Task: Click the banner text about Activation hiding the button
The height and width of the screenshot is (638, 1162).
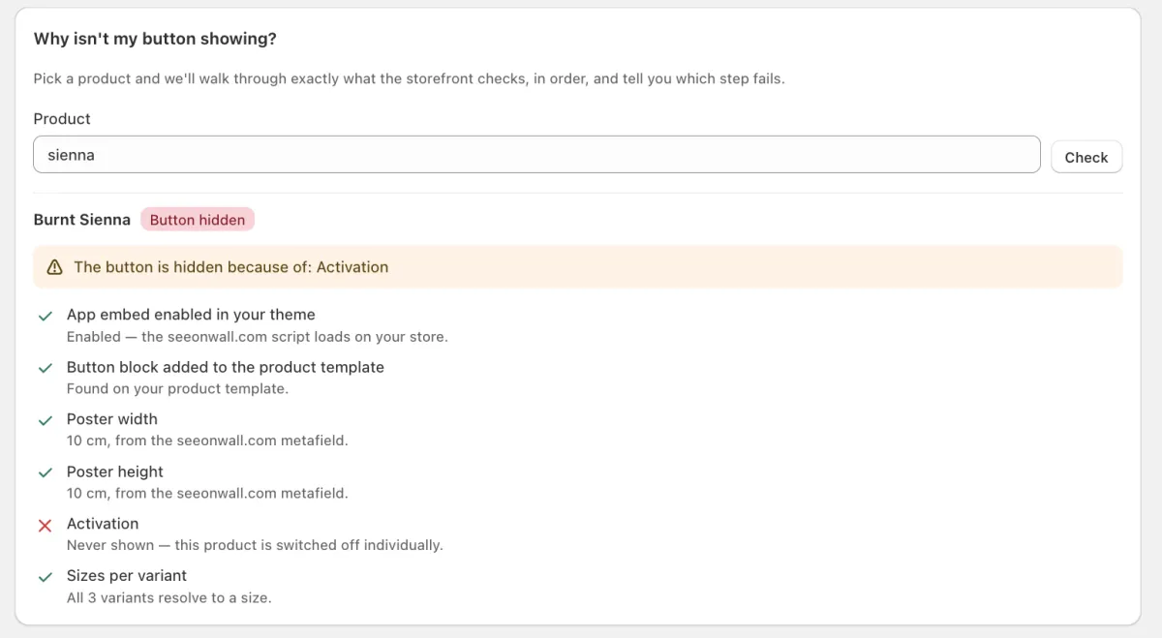Action: click(230, 267)
